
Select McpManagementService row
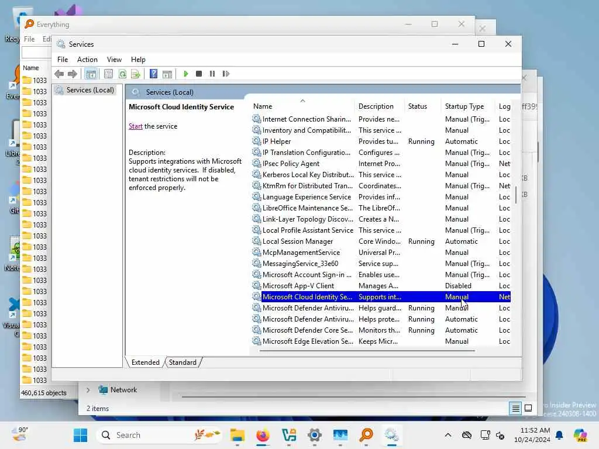tap(381, 253)
